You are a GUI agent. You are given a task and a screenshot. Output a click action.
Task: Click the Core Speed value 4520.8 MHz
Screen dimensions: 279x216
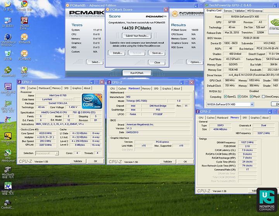point(45,133)
